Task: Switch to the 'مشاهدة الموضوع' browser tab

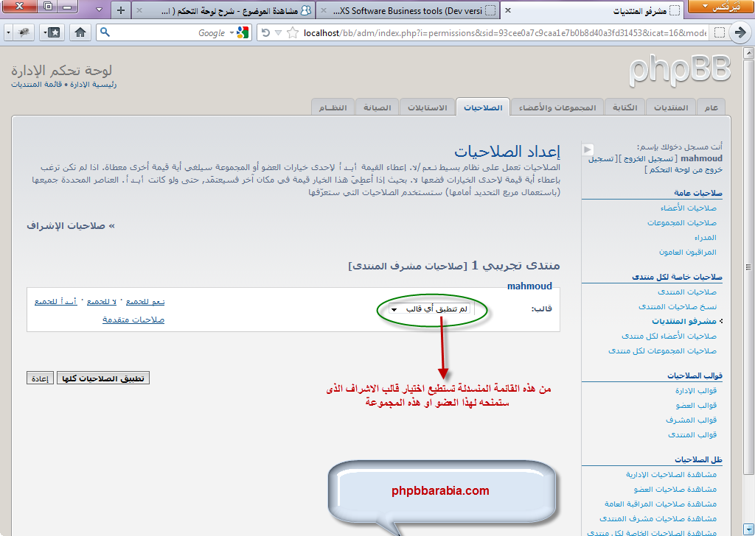Action: click(224, 10)
